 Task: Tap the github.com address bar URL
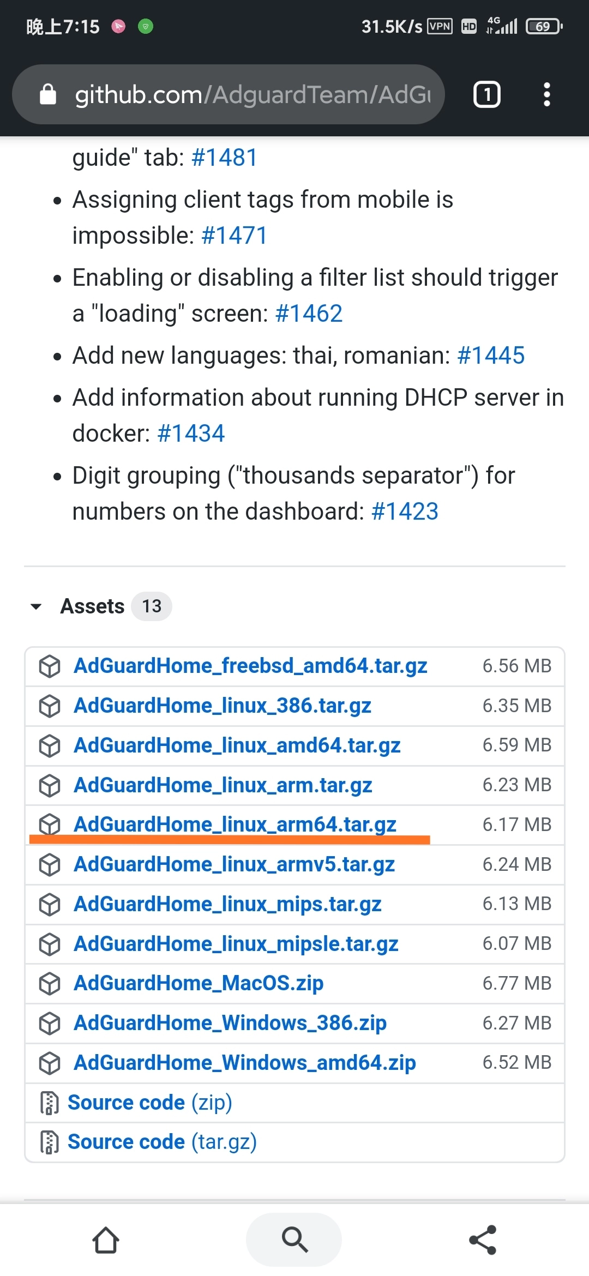[253, 94]
